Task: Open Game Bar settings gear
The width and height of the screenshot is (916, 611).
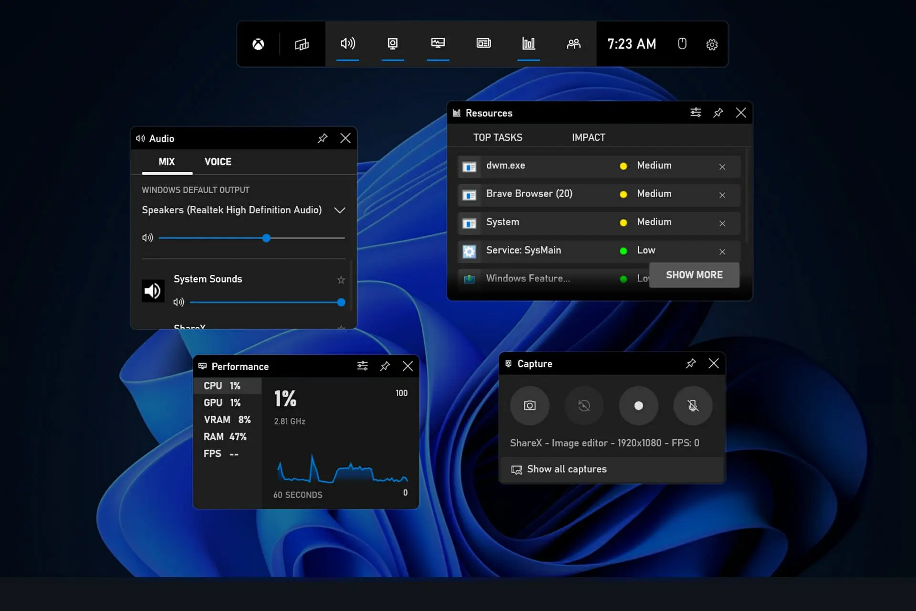Action: tap(711, 44)
